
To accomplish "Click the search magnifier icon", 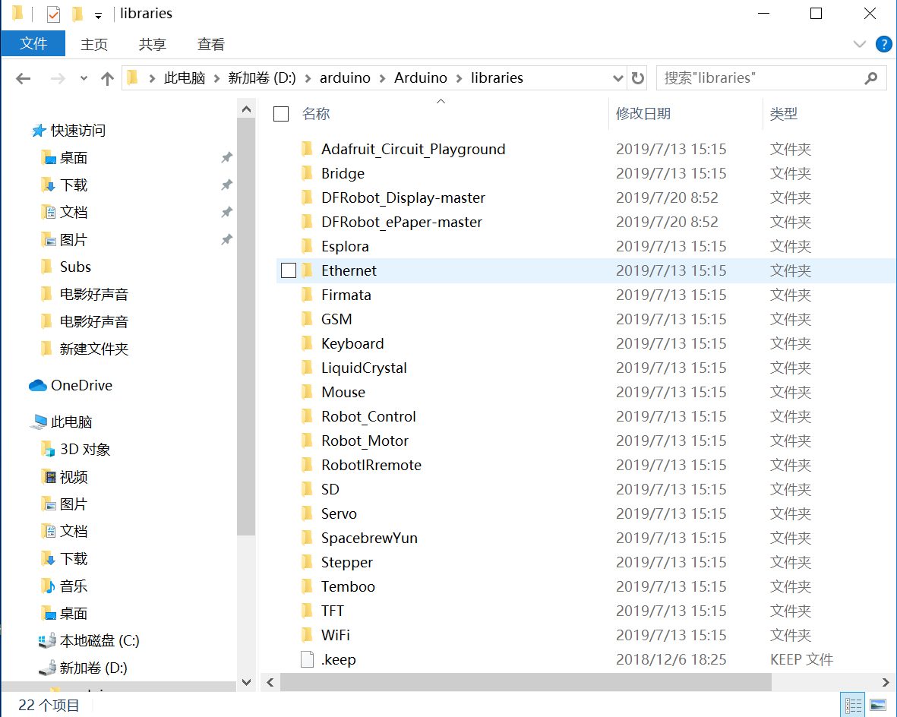I will click(870, 77).
